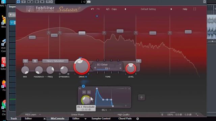Take a plugin snapshot with camera icon
The width and height of the screenshot is (216, 121).
tap(89, 2)
